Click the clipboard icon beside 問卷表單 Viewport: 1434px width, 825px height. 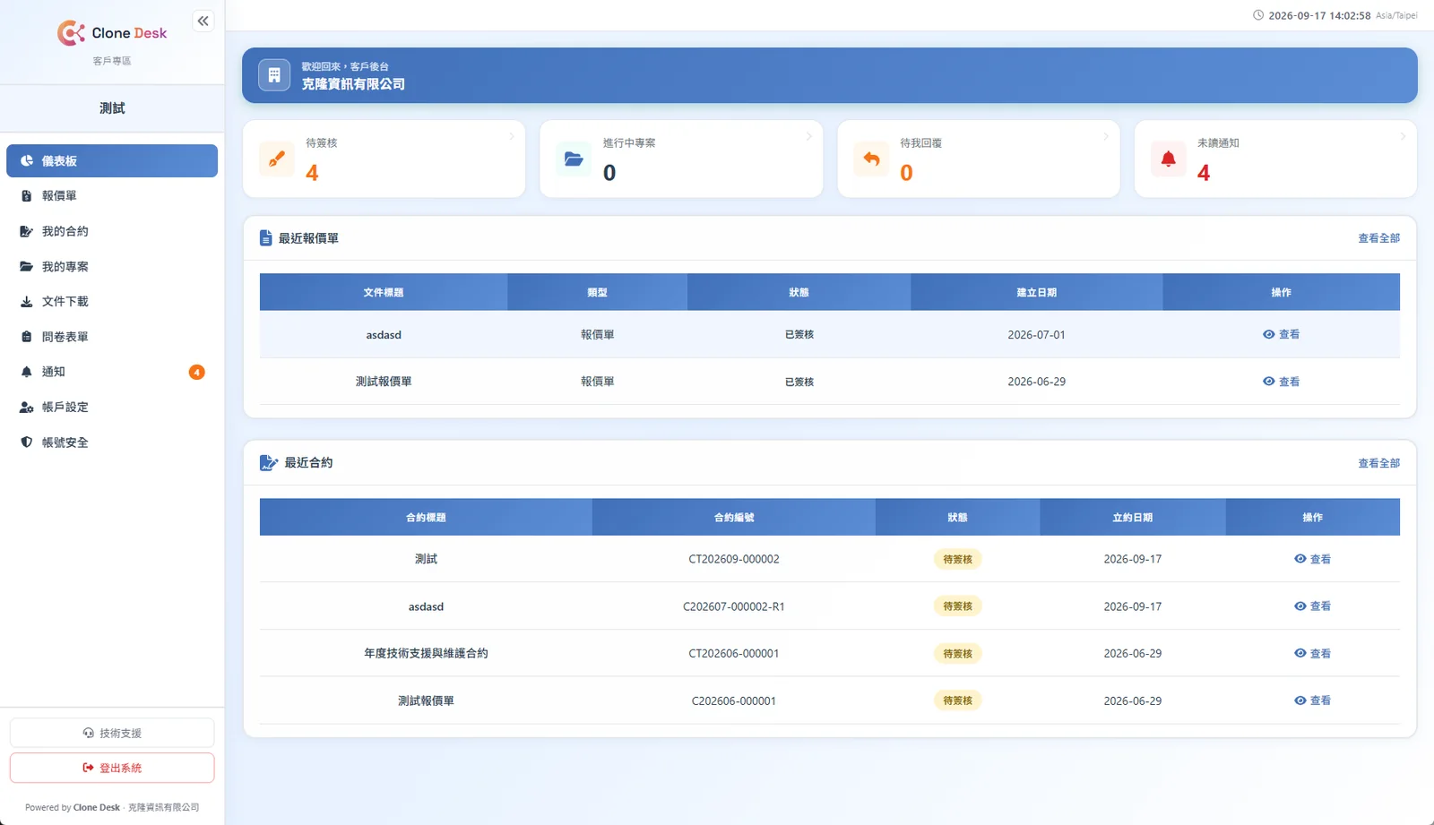pos(27,337)
